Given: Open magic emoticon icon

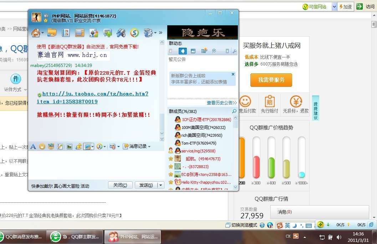Looking at the screenshot, I should pos(51,146).
